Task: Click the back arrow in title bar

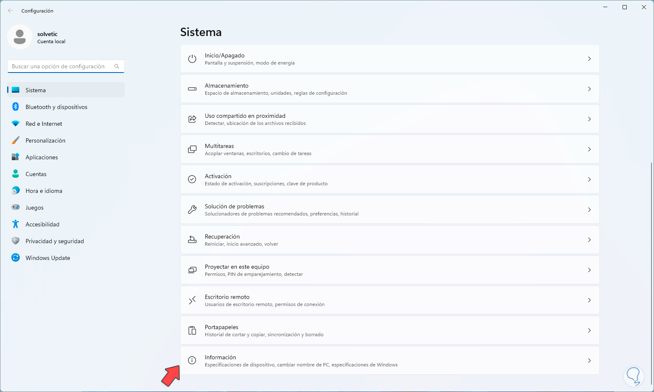Action: 10,11
